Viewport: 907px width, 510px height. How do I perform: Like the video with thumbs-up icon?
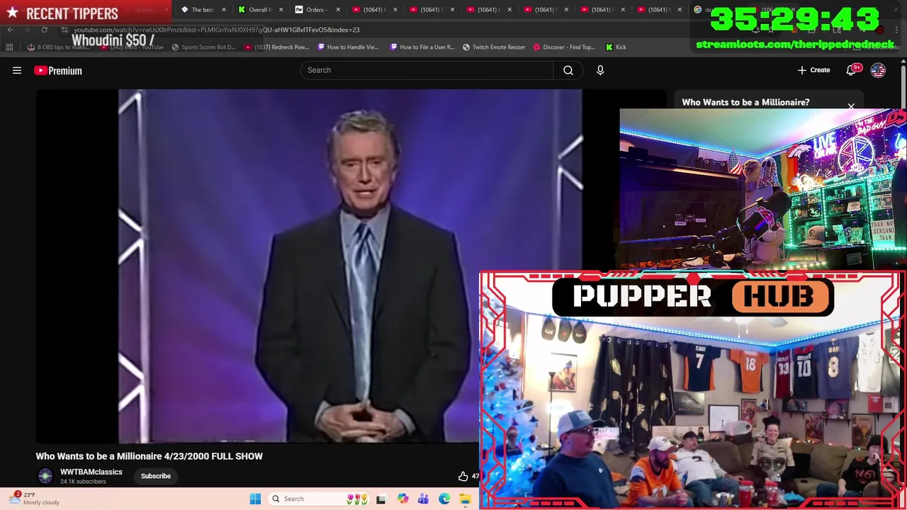463,476
